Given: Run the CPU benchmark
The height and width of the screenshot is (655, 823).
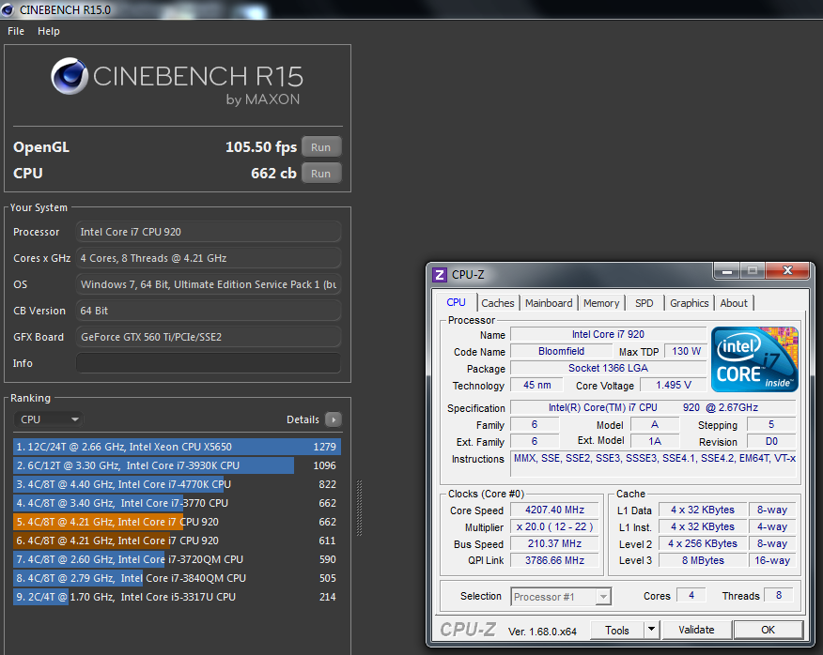Looking at the screenshot, I should click(320, 174).
